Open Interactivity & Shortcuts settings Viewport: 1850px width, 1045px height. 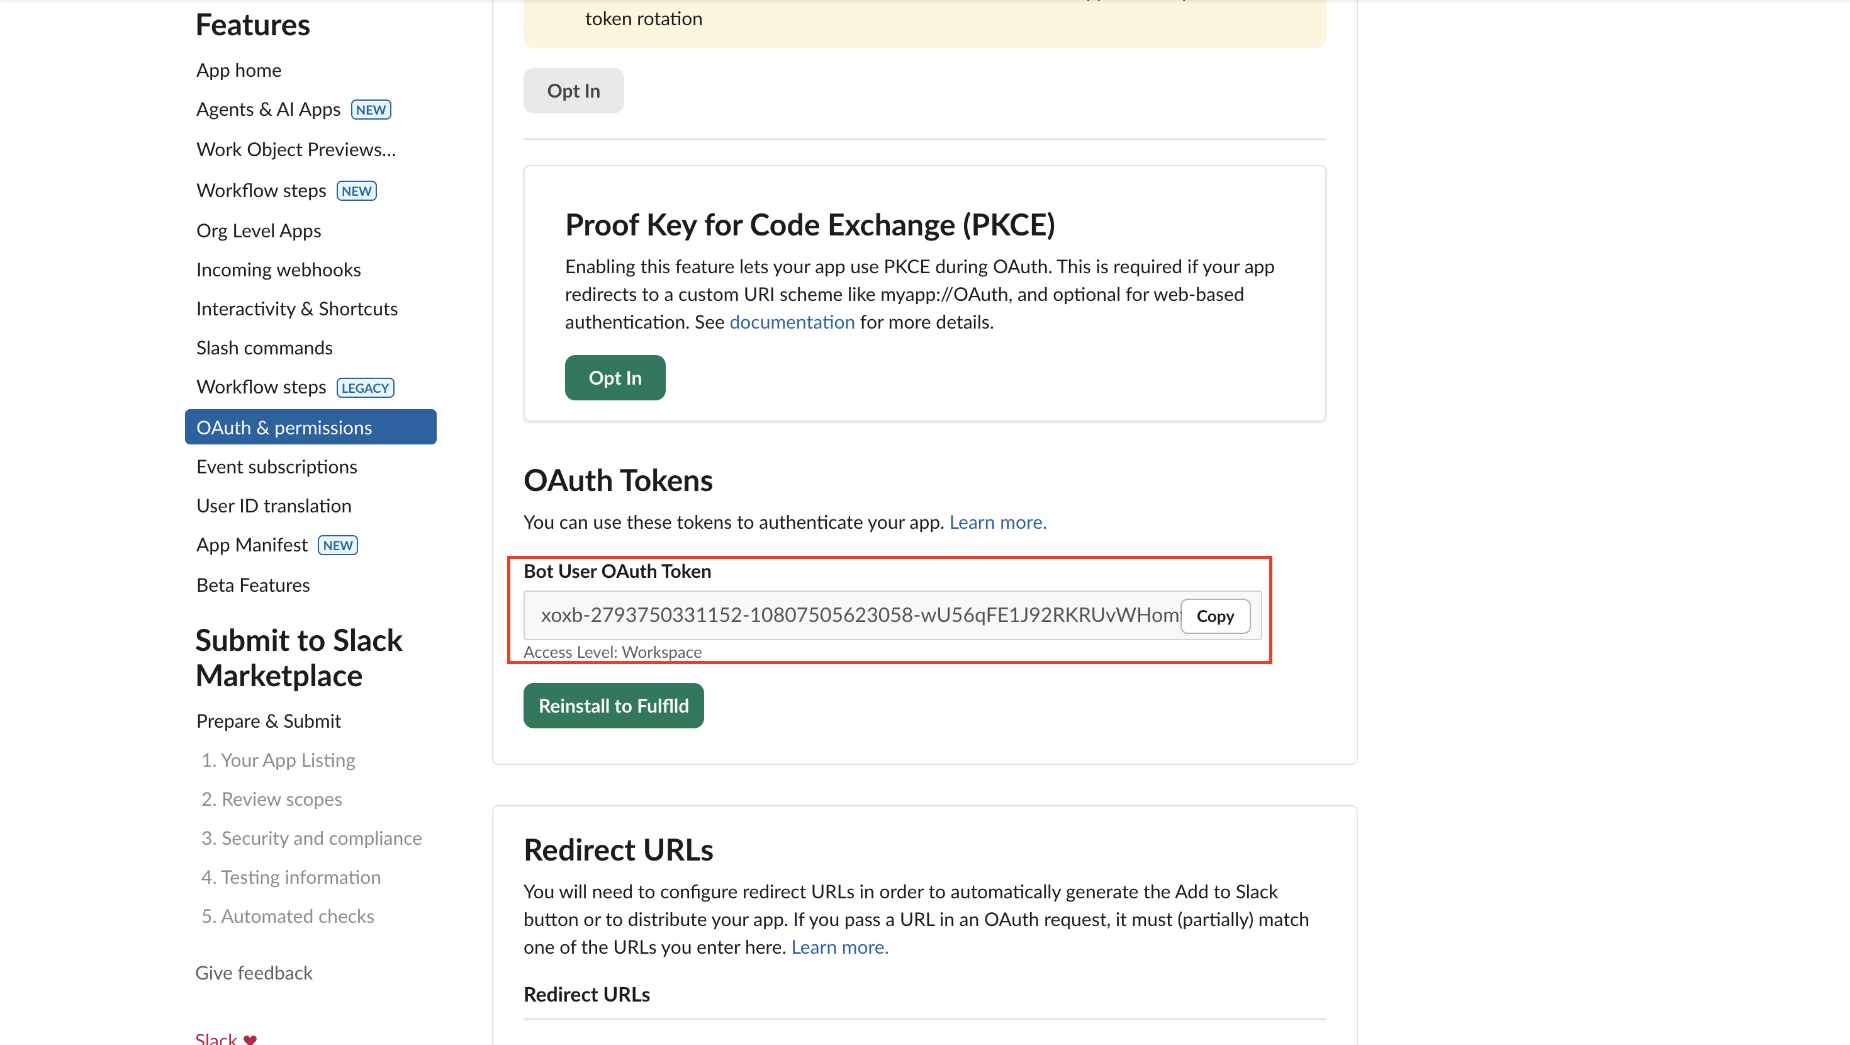pos(296,309)
